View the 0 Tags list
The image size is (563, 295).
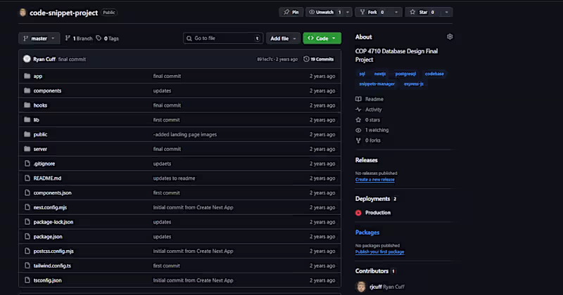pos(108,39)
